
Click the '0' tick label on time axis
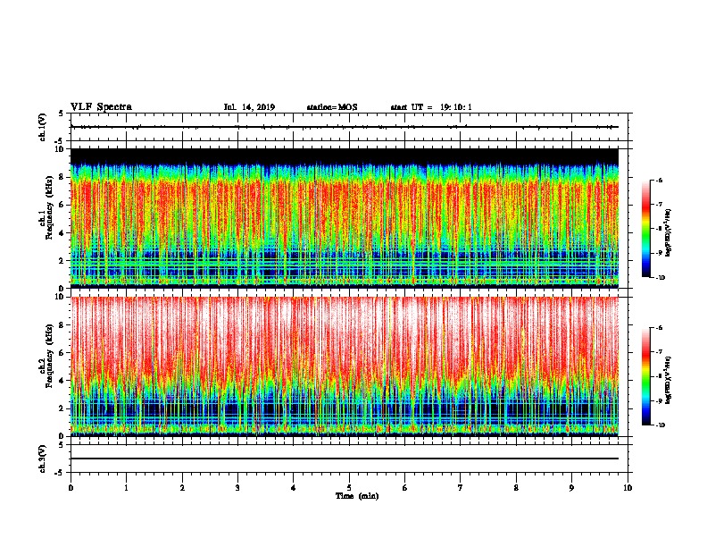(71, 487)
